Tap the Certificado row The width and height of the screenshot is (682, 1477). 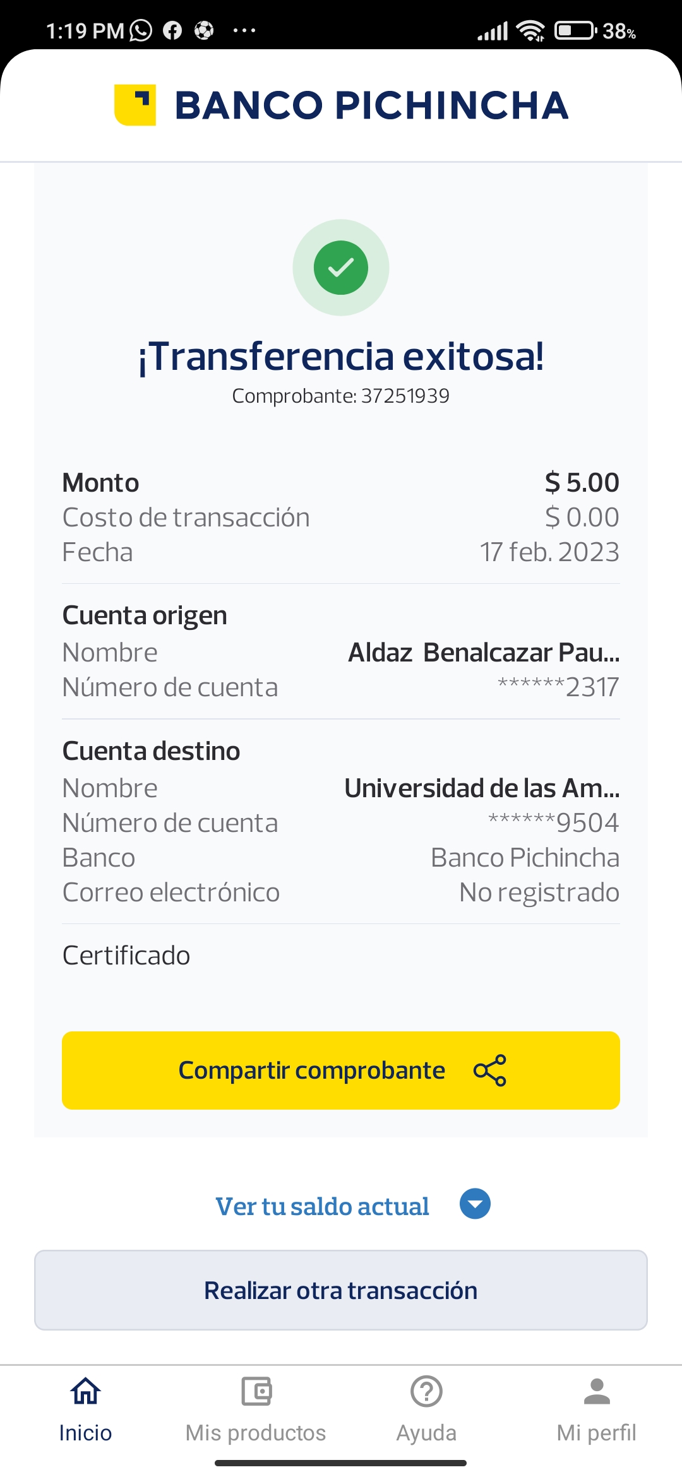pos(126,956)
